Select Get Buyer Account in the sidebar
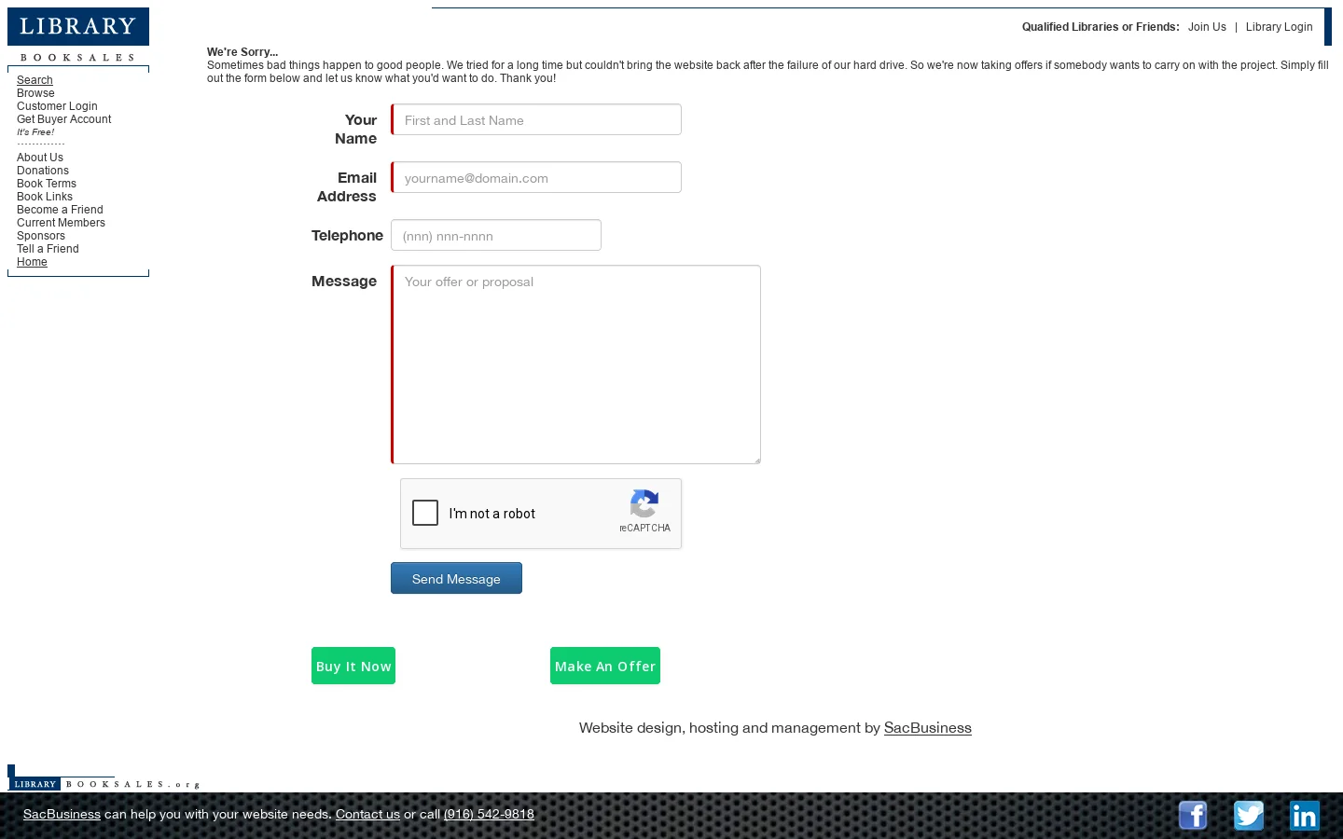This screenshot has height=839, width=1343. click(x=63, y=119)
